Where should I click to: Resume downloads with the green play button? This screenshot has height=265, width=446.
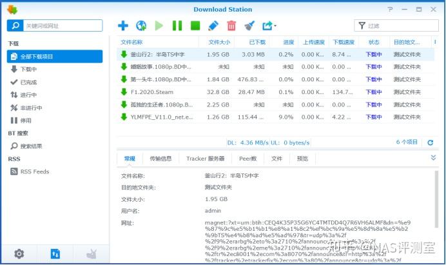pyautogui.click(x=159, y=26)
